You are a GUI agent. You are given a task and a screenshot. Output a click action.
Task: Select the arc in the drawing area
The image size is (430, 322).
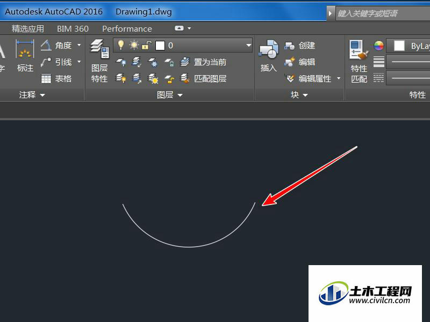click(x=189, y=247)
